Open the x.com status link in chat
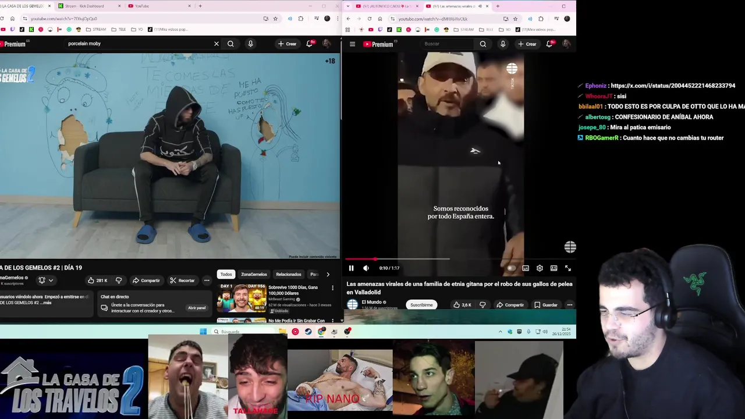 pos(673,86)
